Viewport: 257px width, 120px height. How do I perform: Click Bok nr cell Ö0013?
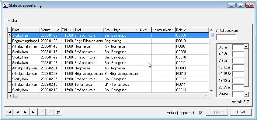192,90
